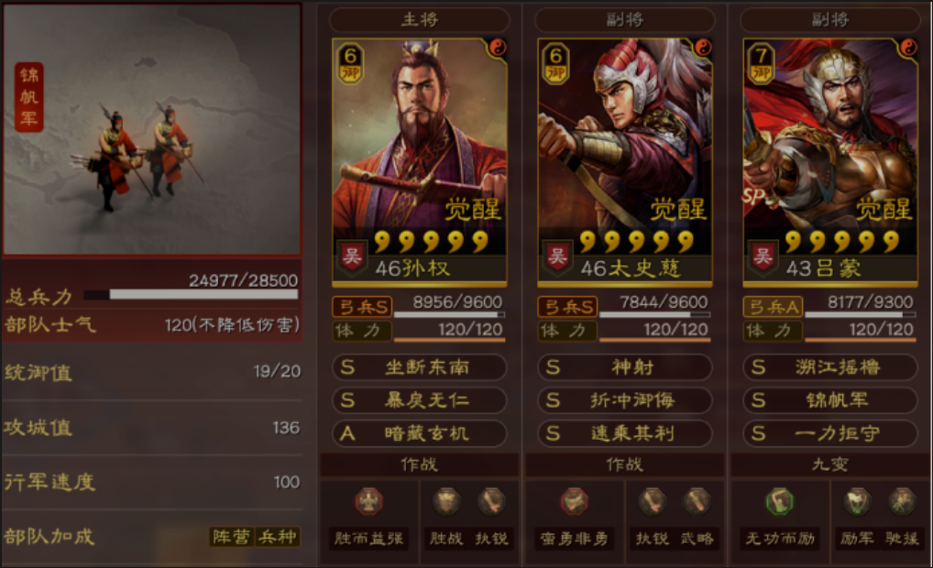This screenshot has height=568, width=933.
Task: Select the 坐断东南 skill slot
Action: tap(420, 367)
